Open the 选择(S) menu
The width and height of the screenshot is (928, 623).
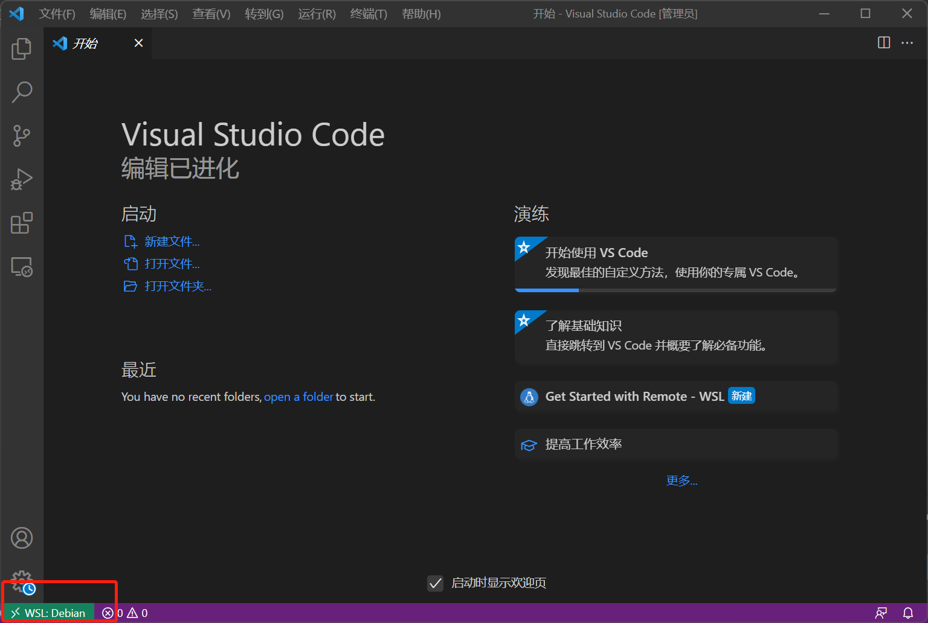(159, 14)
